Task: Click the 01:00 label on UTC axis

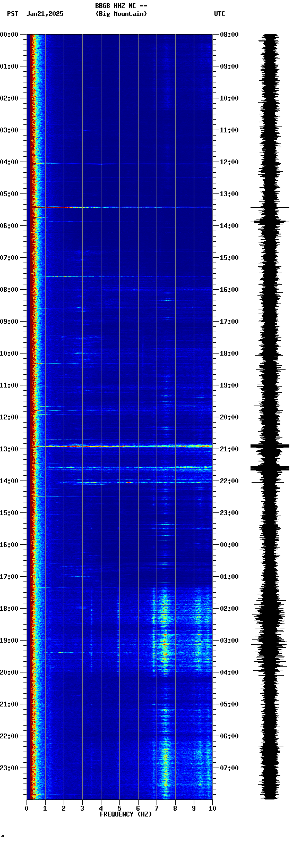Action: [229, 577]
